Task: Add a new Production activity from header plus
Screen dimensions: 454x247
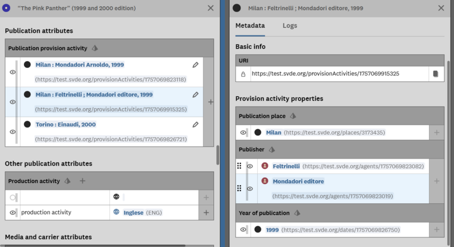Action: (82, 181)
